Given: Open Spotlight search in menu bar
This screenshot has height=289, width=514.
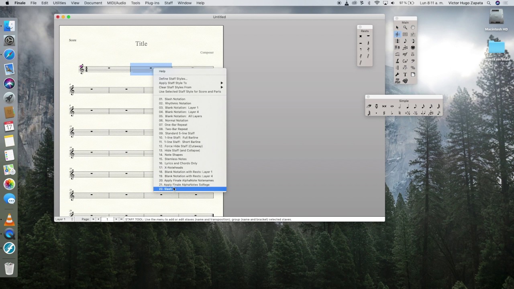Looking at the screenshot, I should (x=489, y=3).
